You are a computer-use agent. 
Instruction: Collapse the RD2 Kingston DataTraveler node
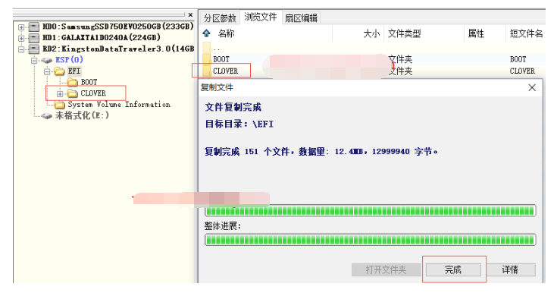(21, 49)
